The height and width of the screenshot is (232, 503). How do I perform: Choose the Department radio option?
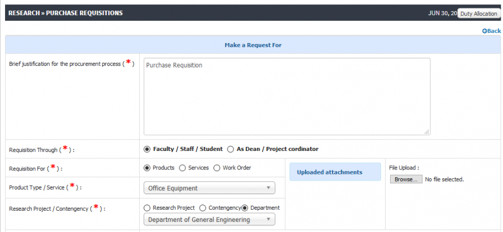pyautogui.click(x=245, y=208)
